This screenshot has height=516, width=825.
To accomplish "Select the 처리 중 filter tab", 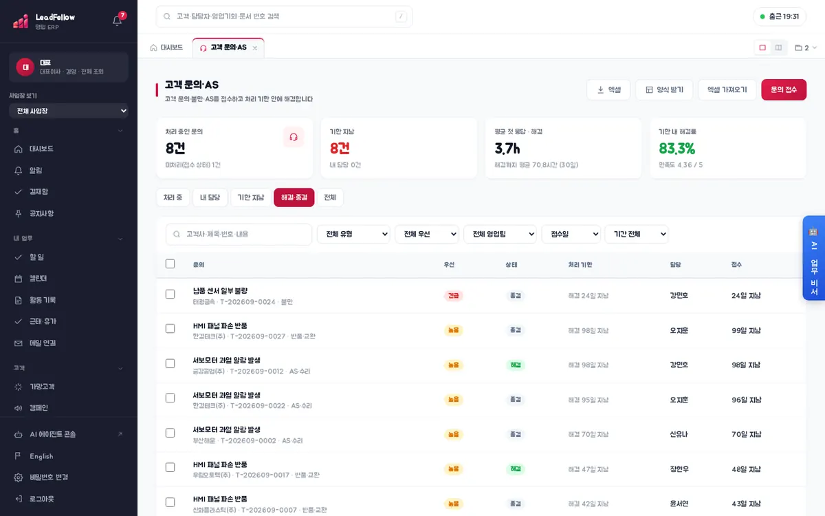I will [x=173, y=197].
